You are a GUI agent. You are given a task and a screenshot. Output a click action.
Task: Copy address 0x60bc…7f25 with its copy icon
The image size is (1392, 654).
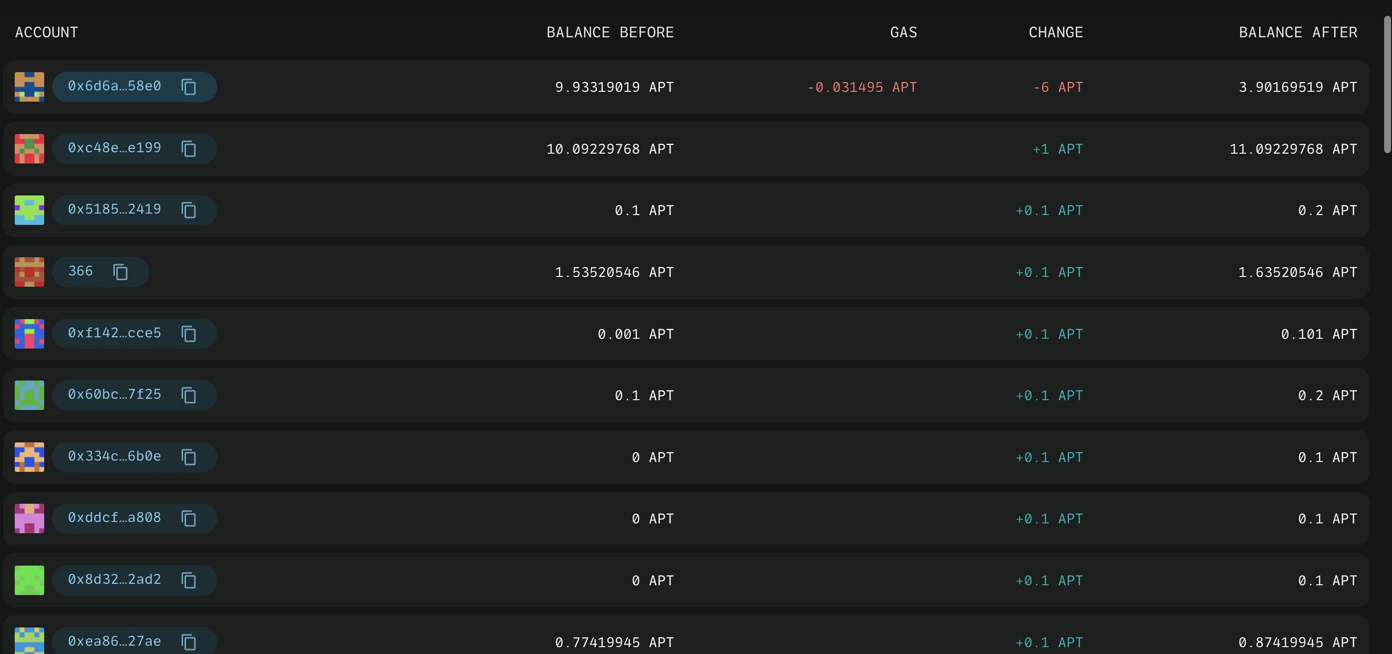click(188, 395)
